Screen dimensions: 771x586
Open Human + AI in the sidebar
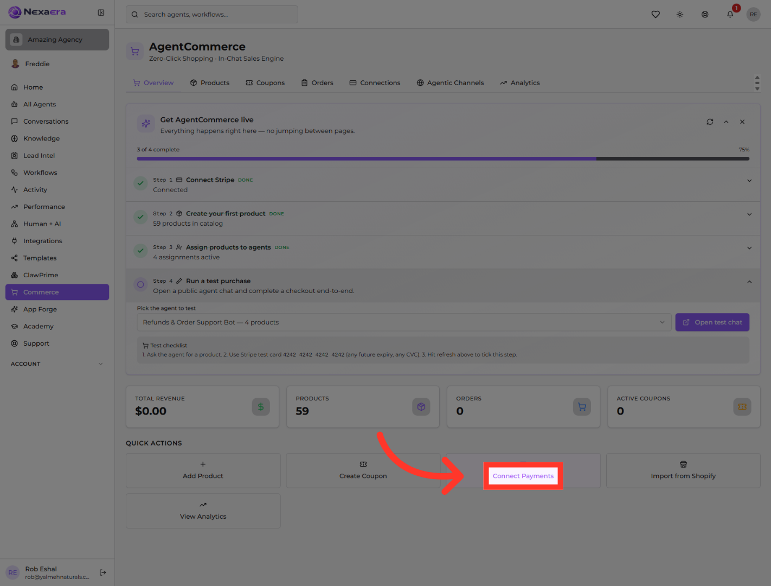pyautogui.click(x=57, y=224)
